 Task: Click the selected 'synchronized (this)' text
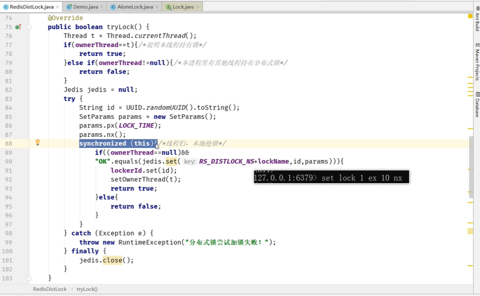[x=118, y=143]
